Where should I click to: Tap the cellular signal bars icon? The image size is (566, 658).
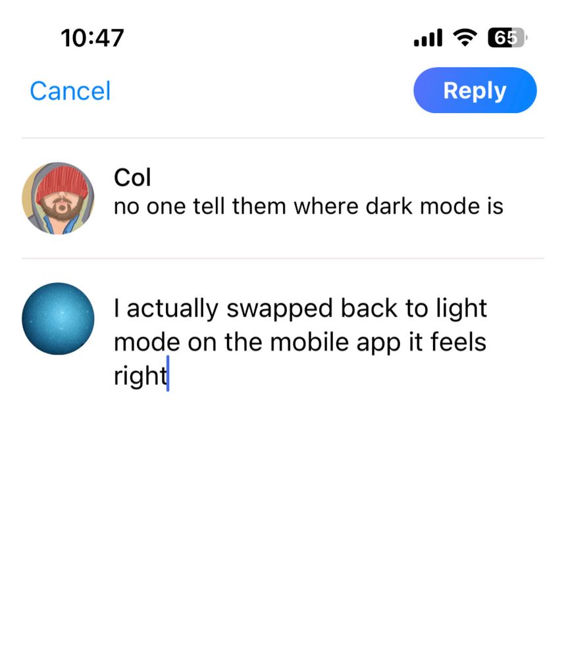click(x=428, y=38)
